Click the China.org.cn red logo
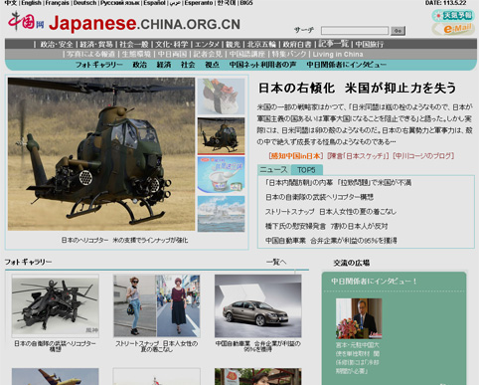Viewport: 479px width, 385px height. pyautogui.click(x=26, y=21)
